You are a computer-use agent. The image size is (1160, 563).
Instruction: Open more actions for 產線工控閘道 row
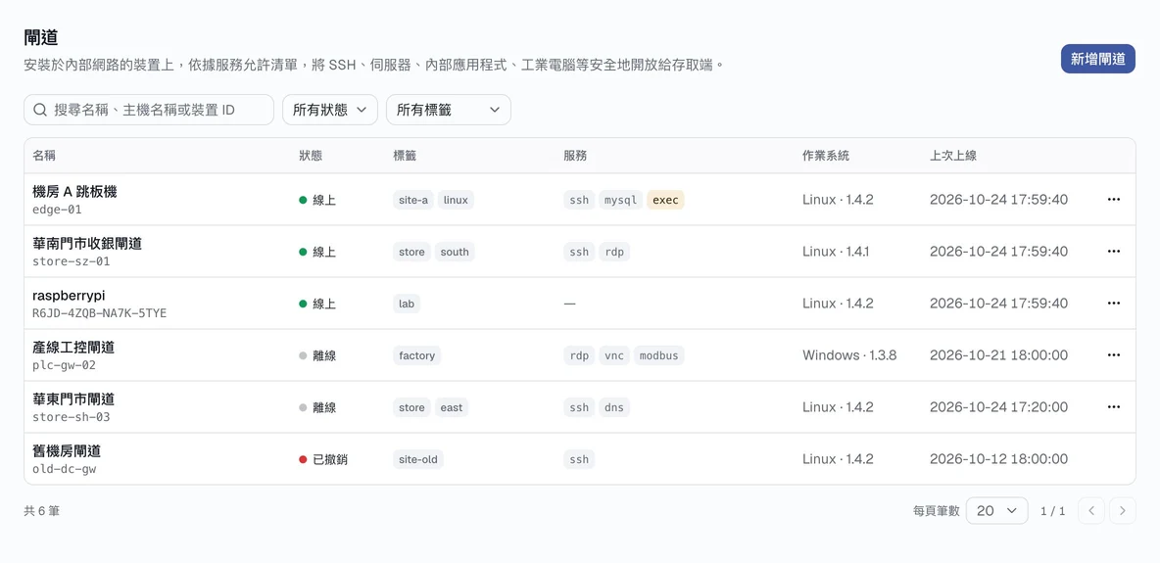[1113, 355]
